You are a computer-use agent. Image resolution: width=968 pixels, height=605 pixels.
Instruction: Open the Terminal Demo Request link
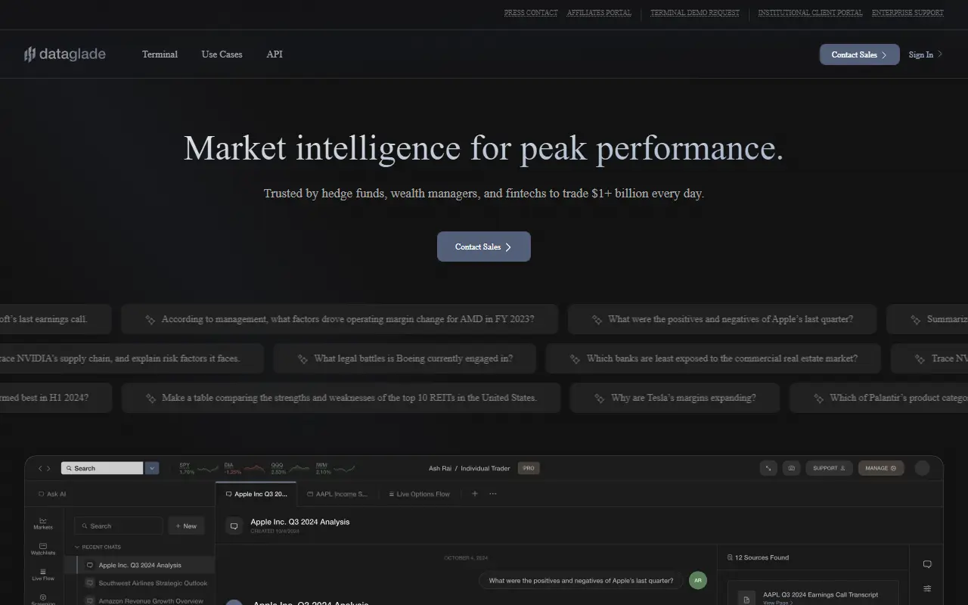tap(695, 13)
